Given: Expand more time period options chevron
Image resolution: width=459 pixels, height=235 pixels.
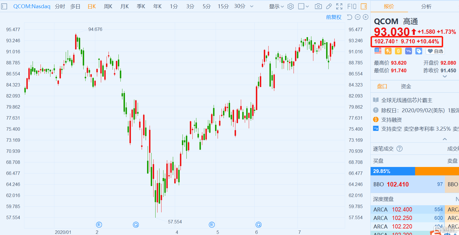Looking at the screenshot, I should tap(252, 6).
